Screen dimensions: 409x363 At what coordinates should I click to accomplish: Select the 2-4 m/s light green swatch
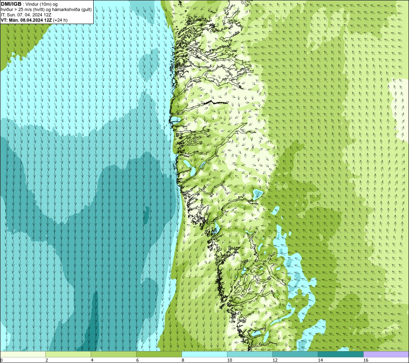[x=68, y=354]
